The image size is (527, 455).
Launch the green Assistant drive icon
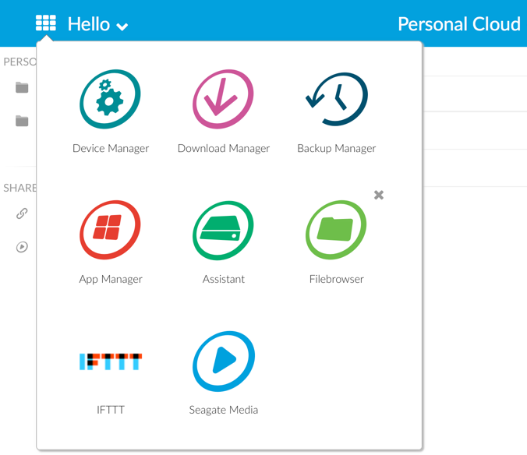[x=223, y=230]
